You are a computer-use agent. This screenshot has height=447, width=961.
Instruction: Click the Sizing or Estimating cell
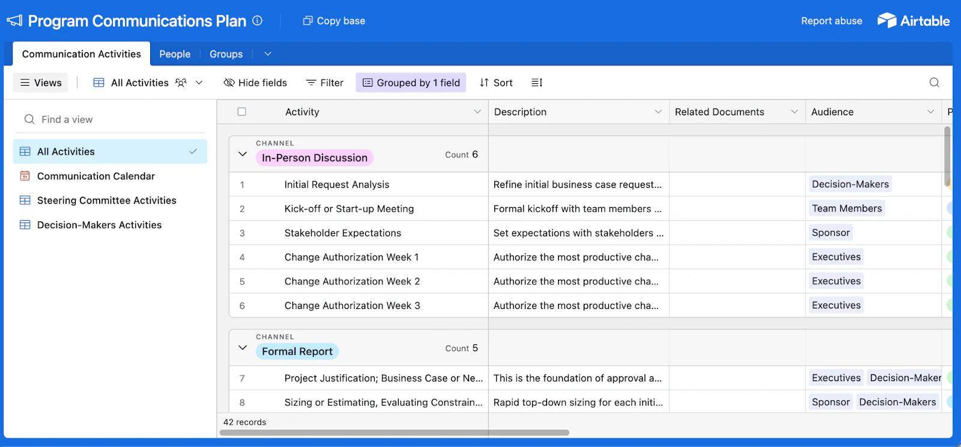359,402
